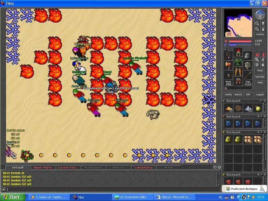This screenshot has width=268, height=201.
Task: Select the shield in the shield slot
Action: point(248,65)
